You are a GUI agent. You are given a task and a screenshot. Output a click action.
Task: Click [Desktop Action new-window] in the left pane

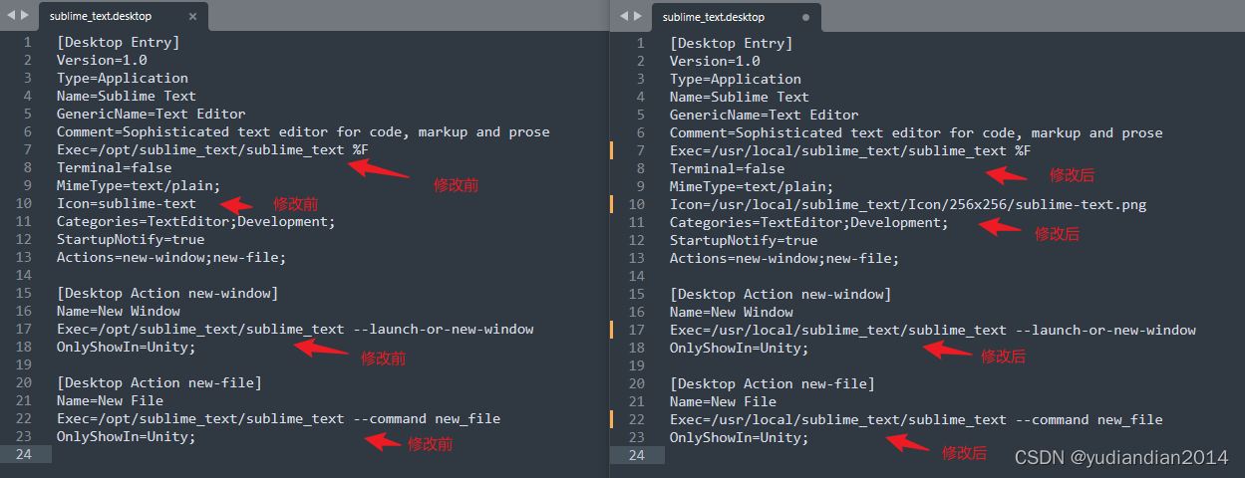coord(167,293)
